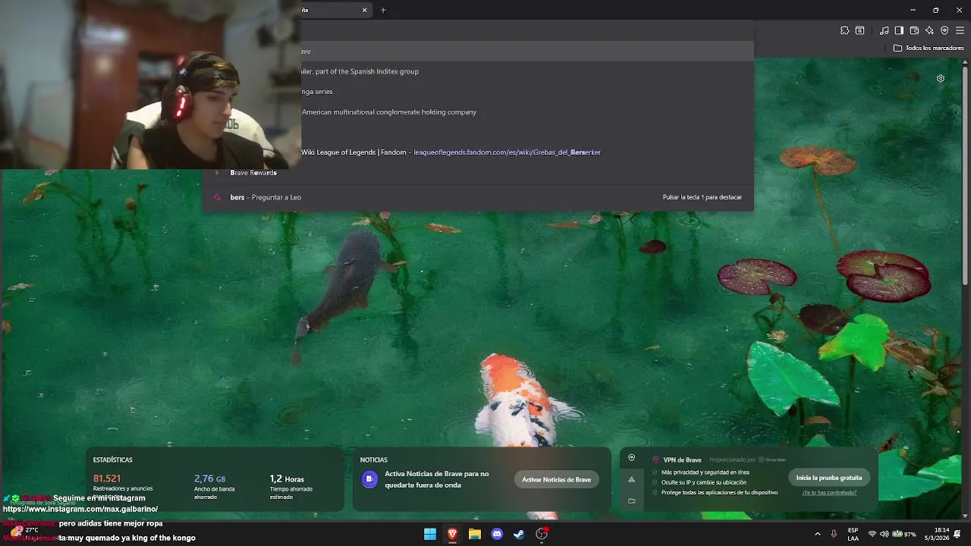The height and width of the screenshot is (546, 971).
Task: Show hidden system tray icons
Action: [x=817, y=534]
